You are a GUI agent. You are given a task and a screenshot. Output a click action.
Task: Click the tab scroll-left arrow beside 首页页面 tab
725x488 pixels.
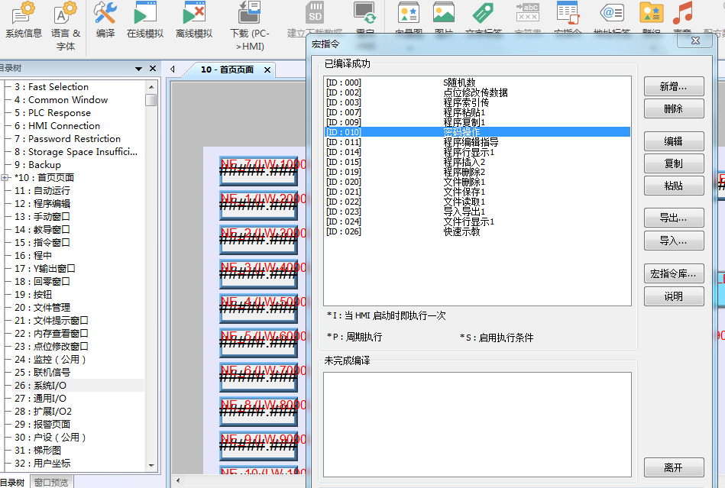point(173,69)
